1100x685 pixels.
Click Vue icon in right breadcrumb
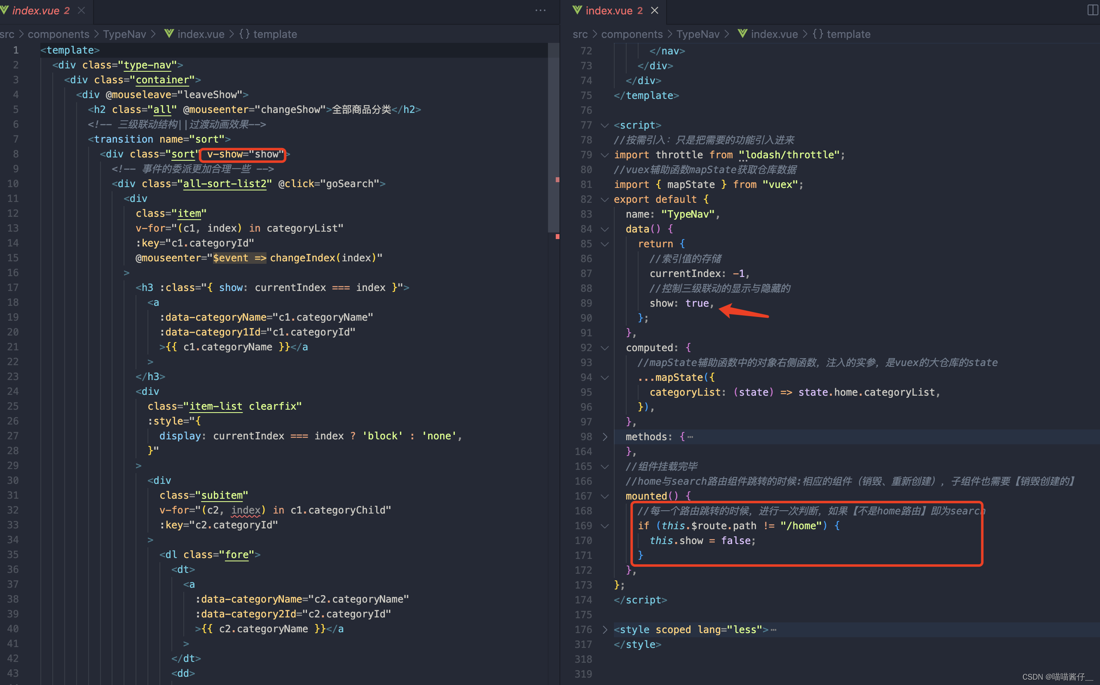742,34
